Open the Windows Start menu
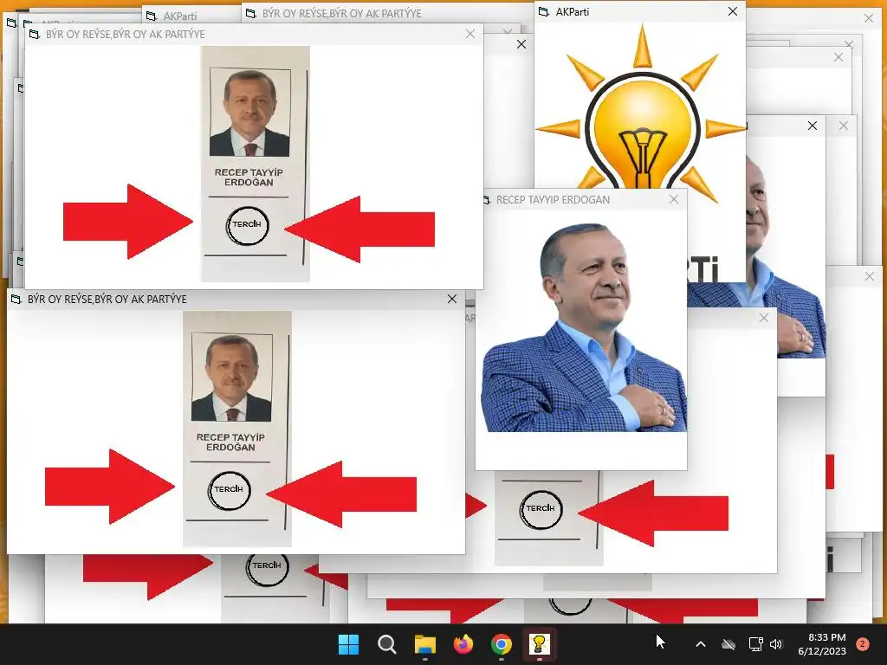The width and height of the screenshot is (887, 665). click(x=348, y=644)
